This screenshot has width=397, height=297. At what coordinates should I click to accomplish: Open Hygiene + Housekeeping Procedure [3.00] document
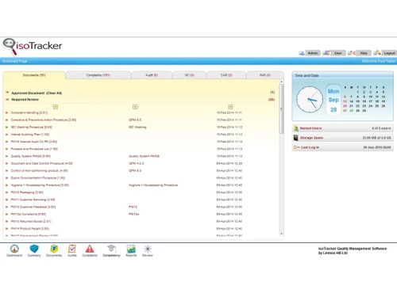tap(40, 185)
